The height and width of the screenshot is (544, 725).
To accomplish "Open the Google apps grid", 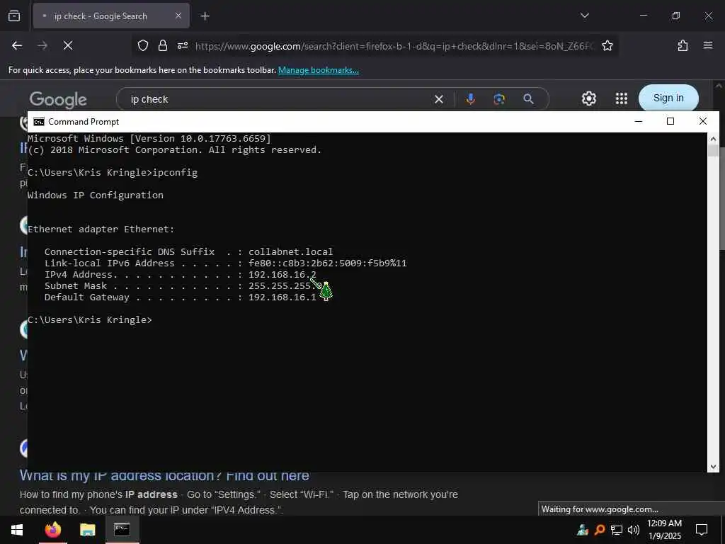I will (622, 98).
